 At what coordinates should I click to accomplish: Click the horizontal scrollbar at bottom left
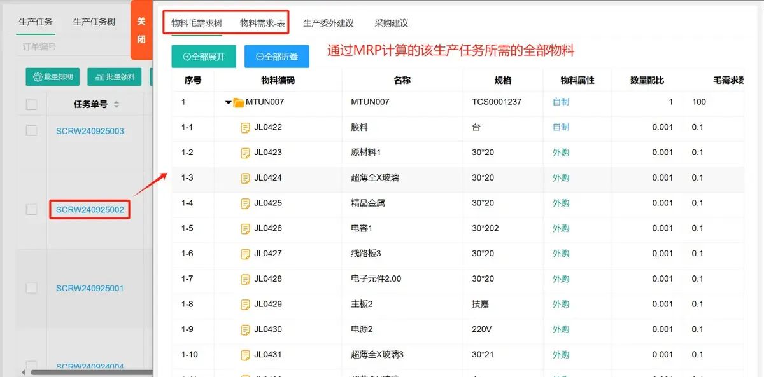tap(89, 372)
